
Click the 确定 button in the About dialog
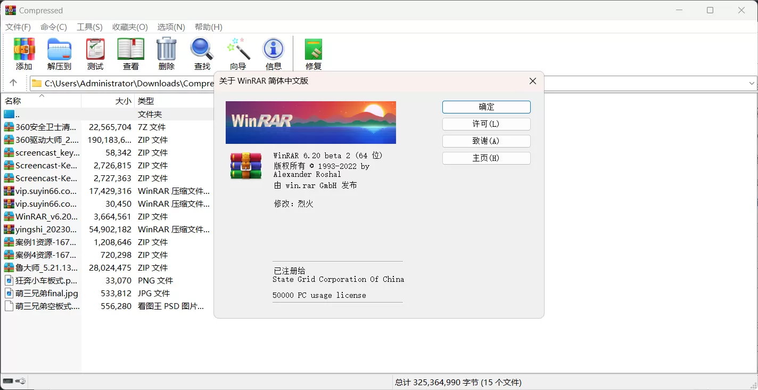click(x=486, y=107)
